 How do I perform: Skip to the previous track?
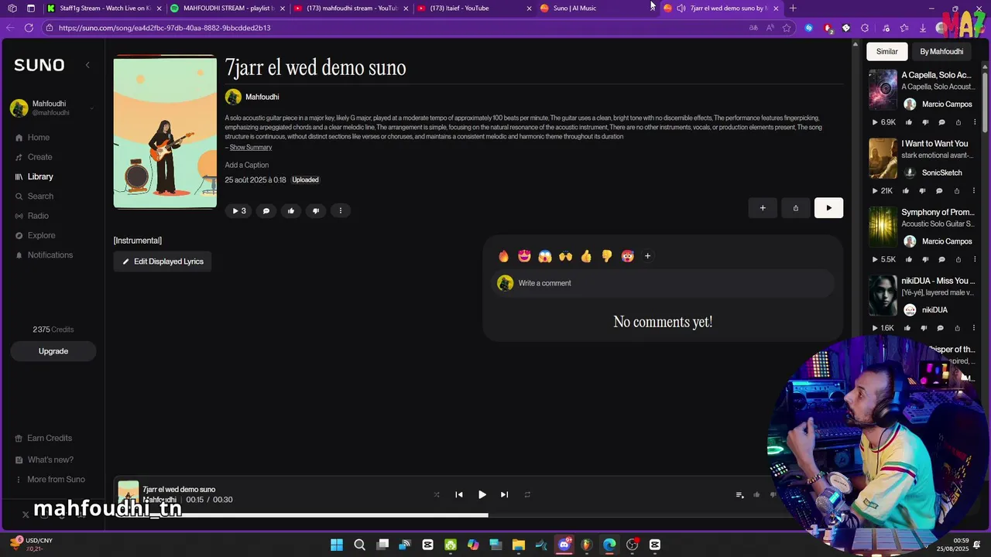[459, 495]
